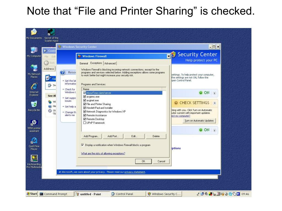The height and width of the screenshot is (211, 282).
Task: Switch to Windows Security Center taskbar button
Action: 164,194
